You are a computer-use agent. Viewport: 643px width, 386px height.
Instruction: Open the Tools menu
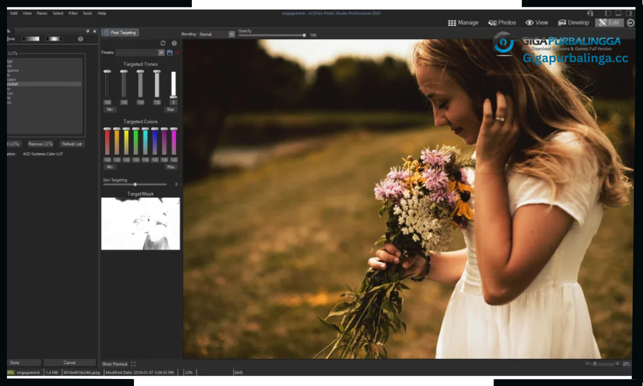click(87, 13)
